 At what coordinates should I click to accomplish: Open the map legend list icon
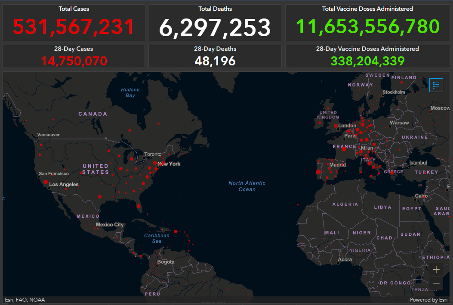click(436, 85)
